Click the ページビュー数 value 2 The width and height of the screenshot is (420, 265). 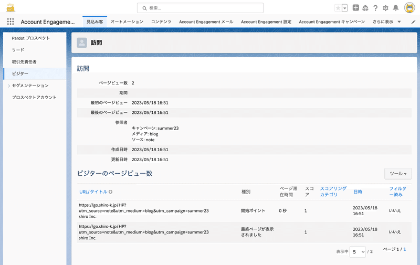coord(133,83)
